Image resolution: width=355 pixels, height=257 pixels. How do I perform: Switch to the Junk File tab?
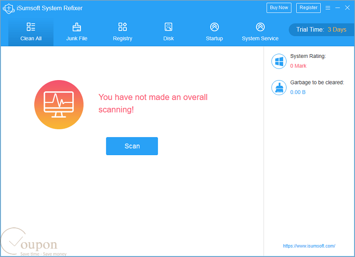pos(77,32)
